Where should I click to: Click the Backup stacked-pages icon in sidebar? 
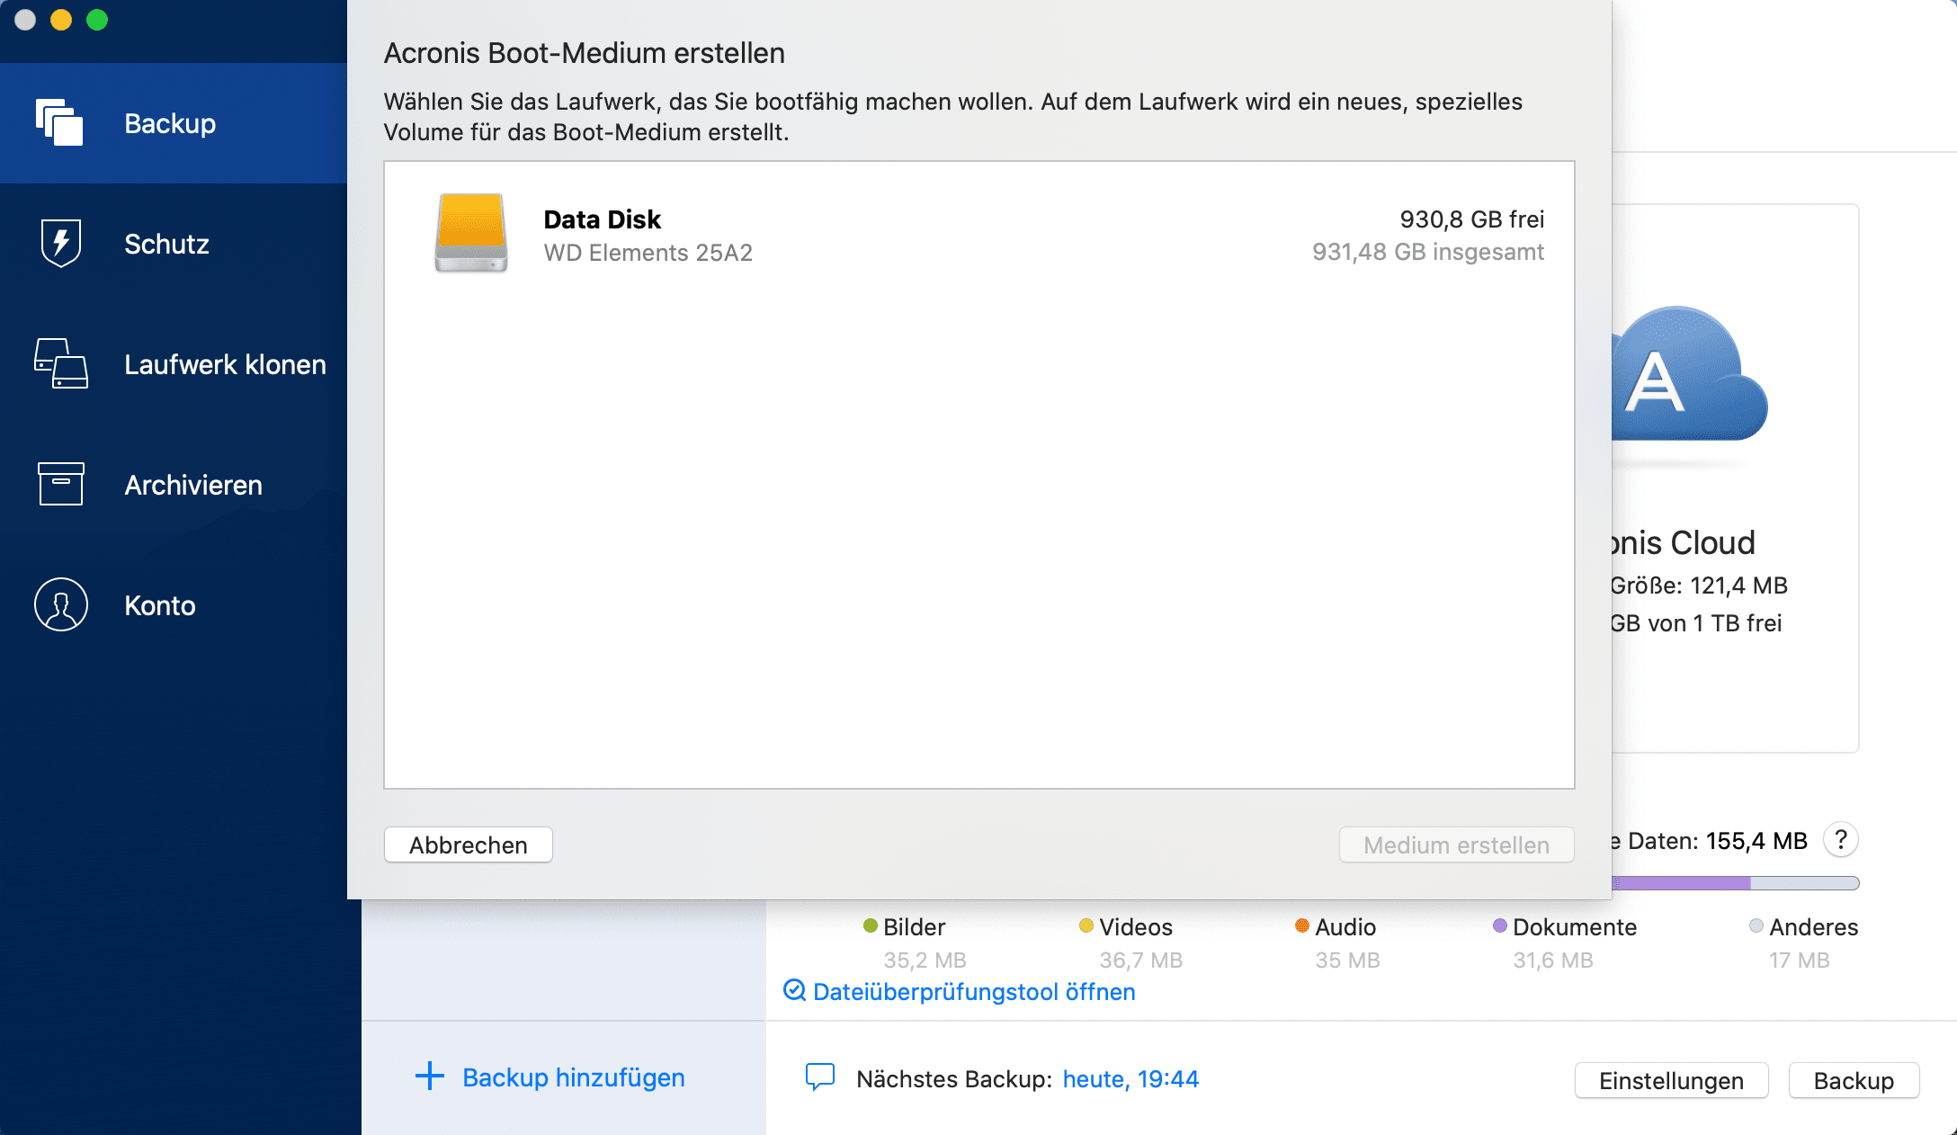tap(59, 122)
